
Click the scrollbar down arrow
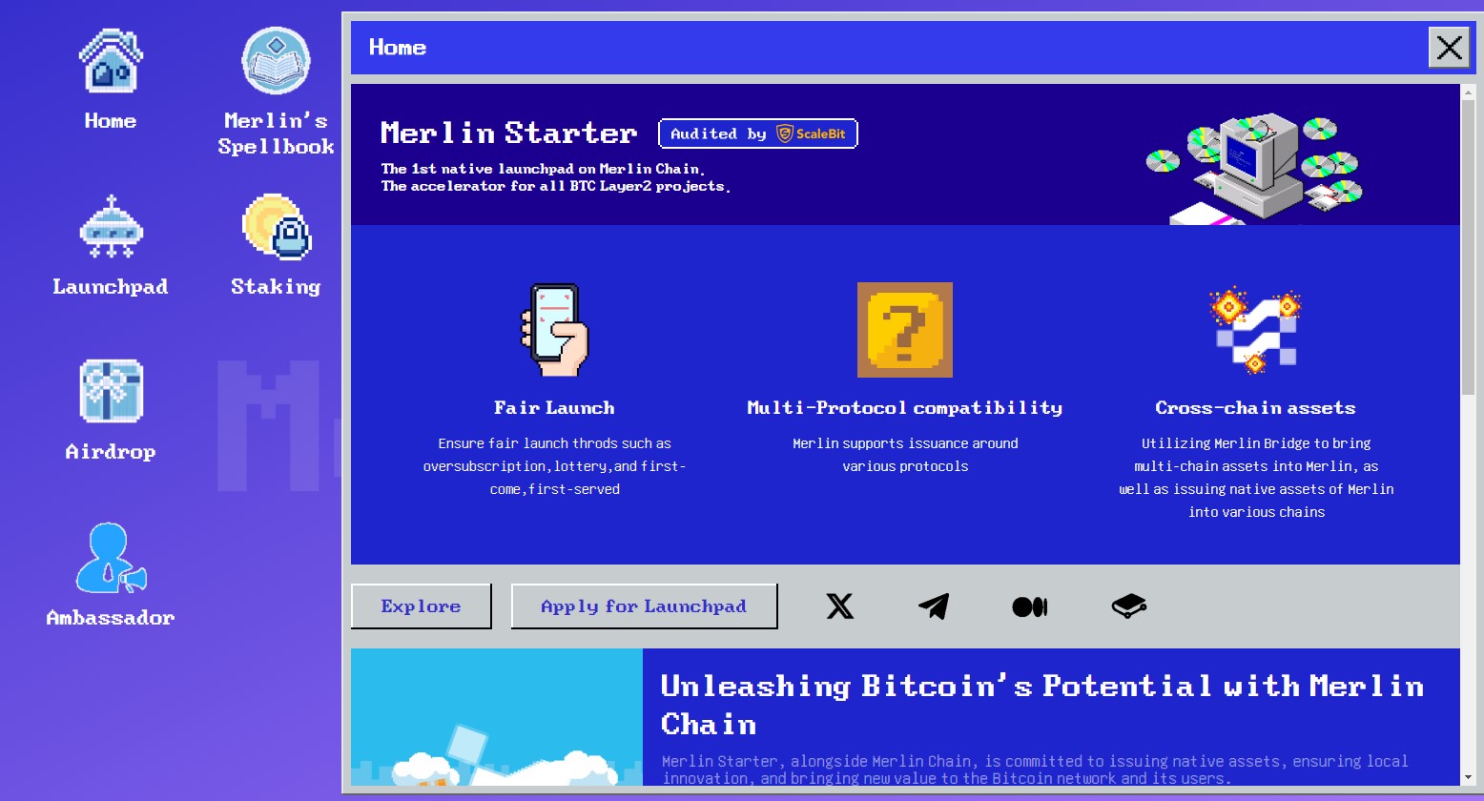(x=1468, y=779)
